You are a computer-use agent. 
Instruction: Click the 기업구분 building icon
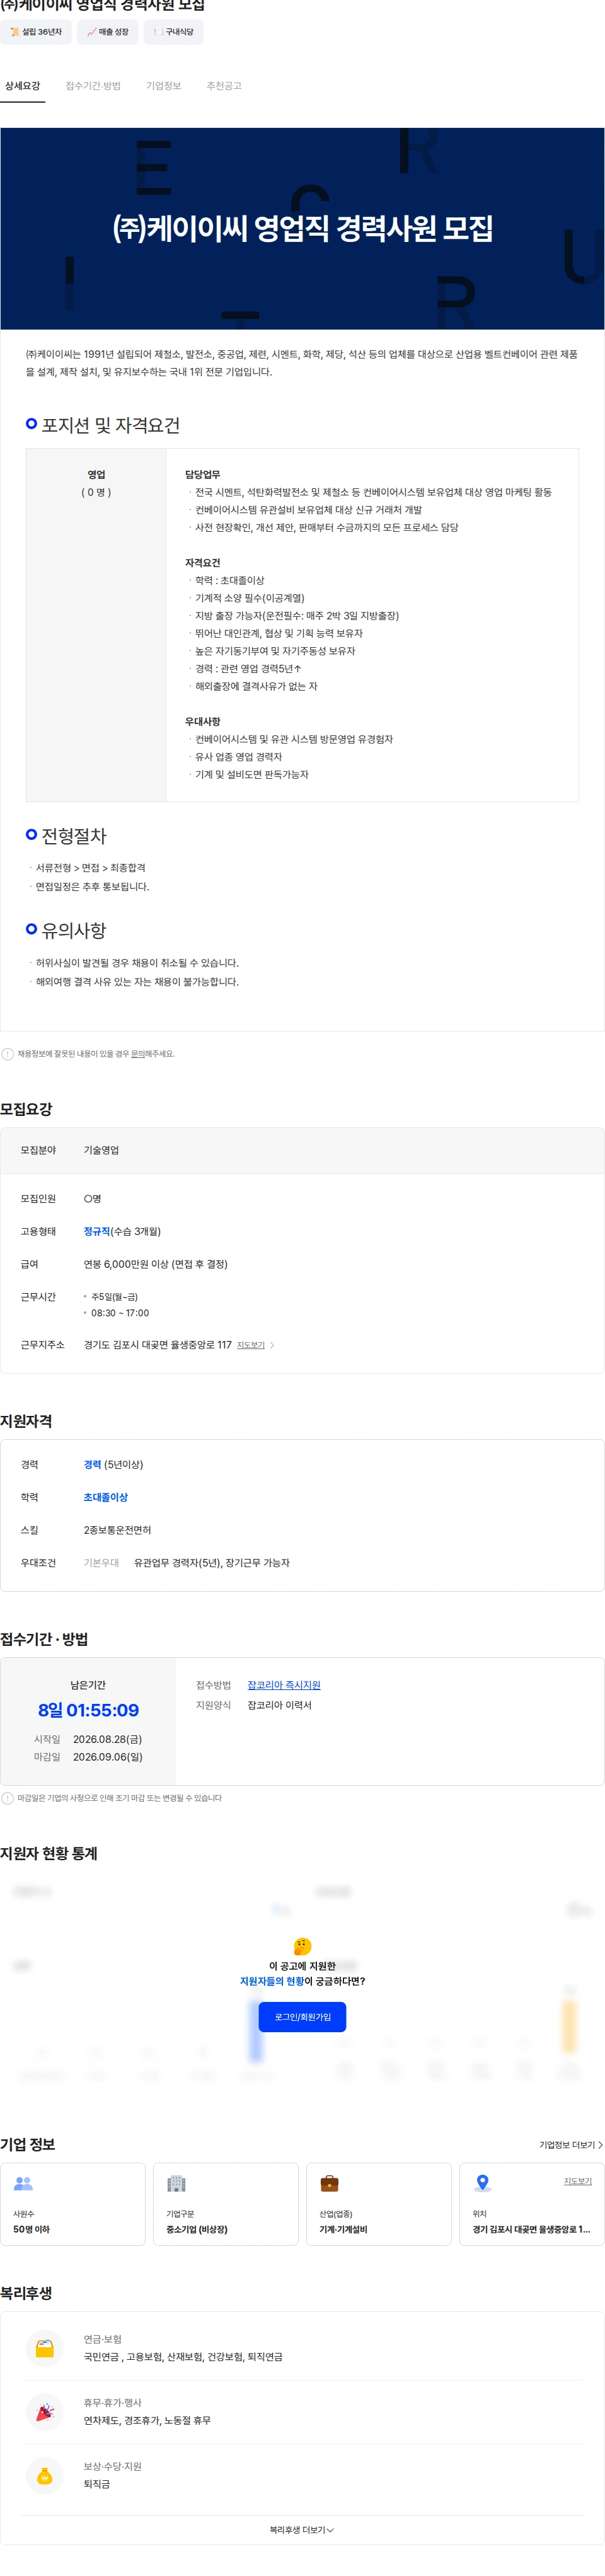click(x=176, y=2184)
